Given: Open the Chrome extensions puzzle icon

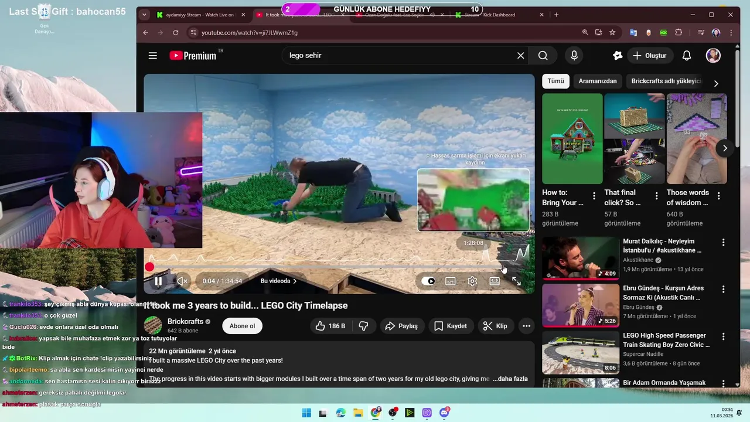Looking at the screenshot, I should [x=679, y=33].
